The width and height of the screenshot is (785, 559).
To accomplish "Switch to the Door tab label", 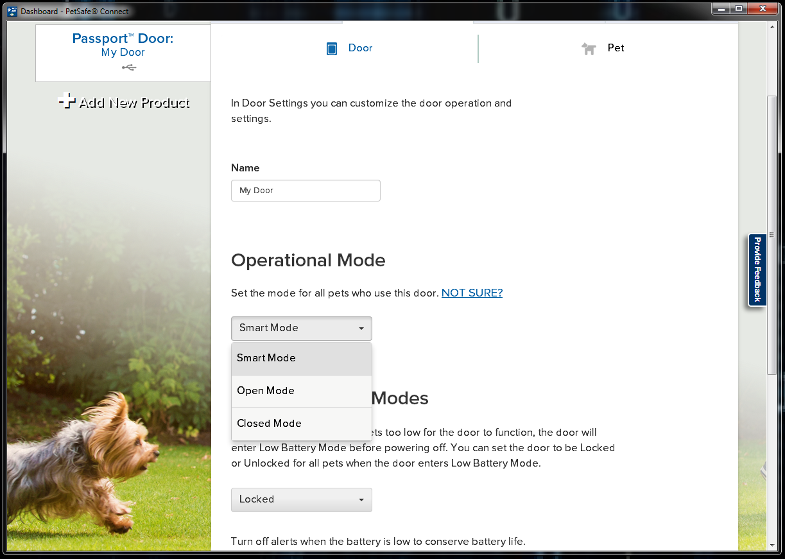I will click(x=360, y=48).
